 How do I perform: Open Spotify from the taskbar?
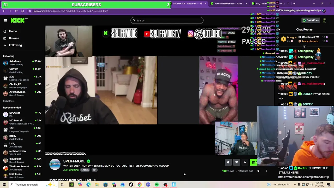click(x=157, y=185)
